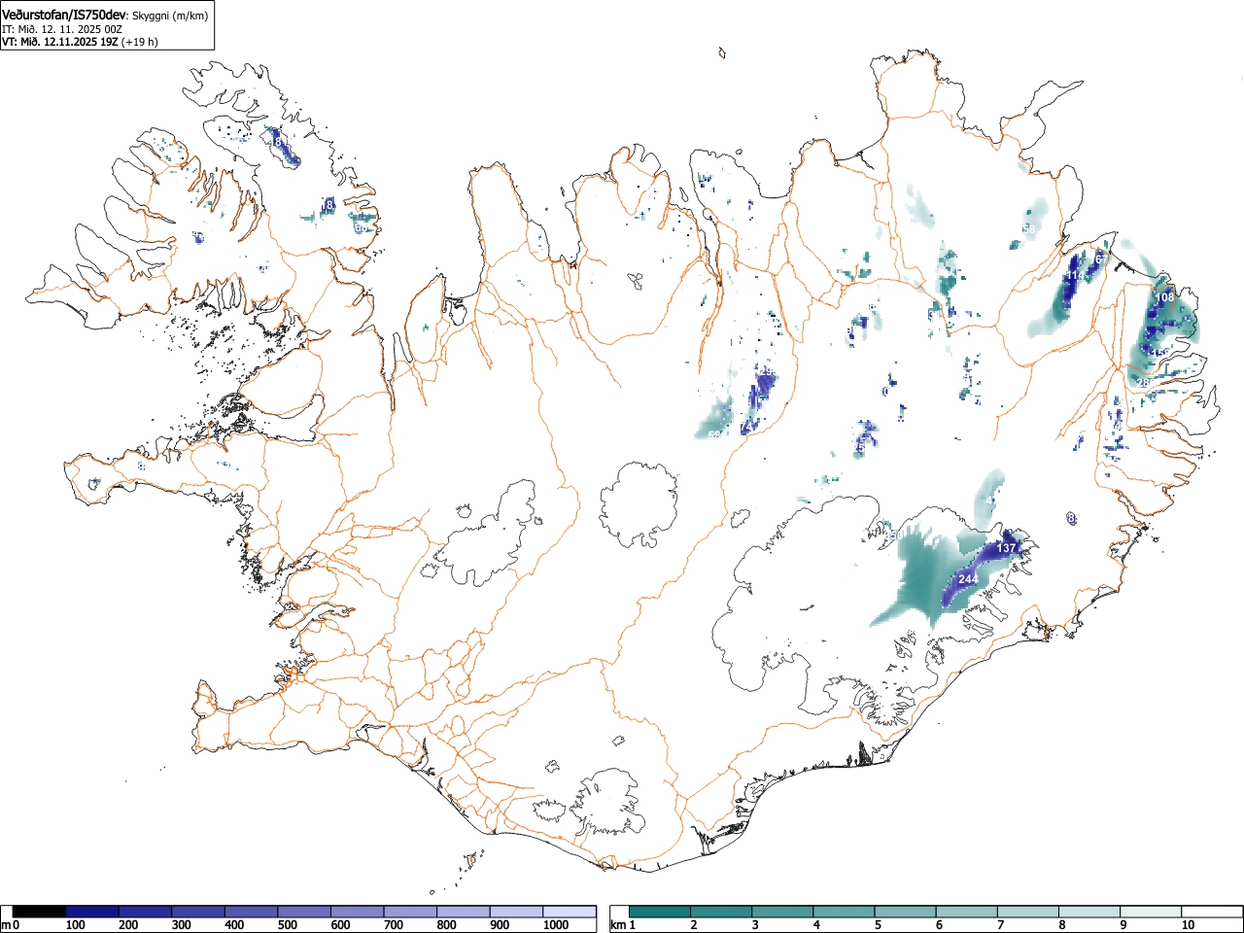Click the '2' label on the km scale
1244x933 pixels.
694,925
